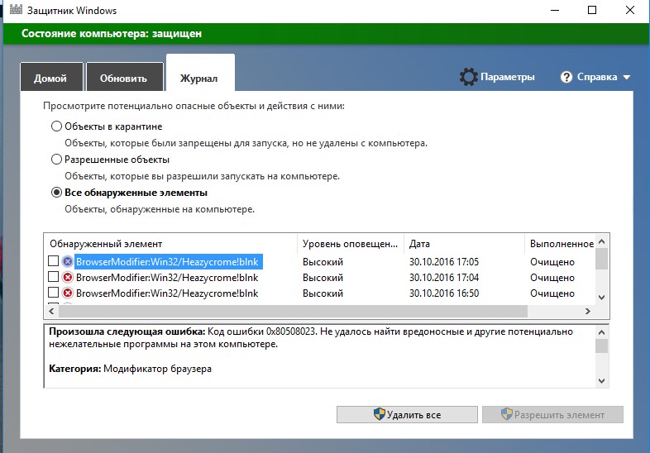Tick the checkbox for the 17:04 detected item

tap(54, 278)
